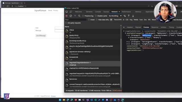Filter by Fetch/XHR type
The image size is (182, 102).
118,20
